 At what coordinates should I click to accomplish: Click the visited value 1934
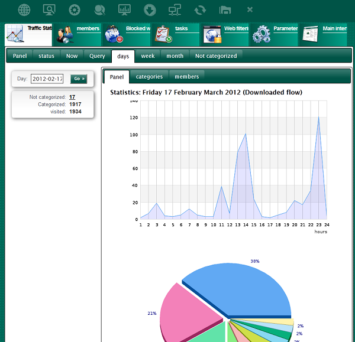click(x=75, y=112)
